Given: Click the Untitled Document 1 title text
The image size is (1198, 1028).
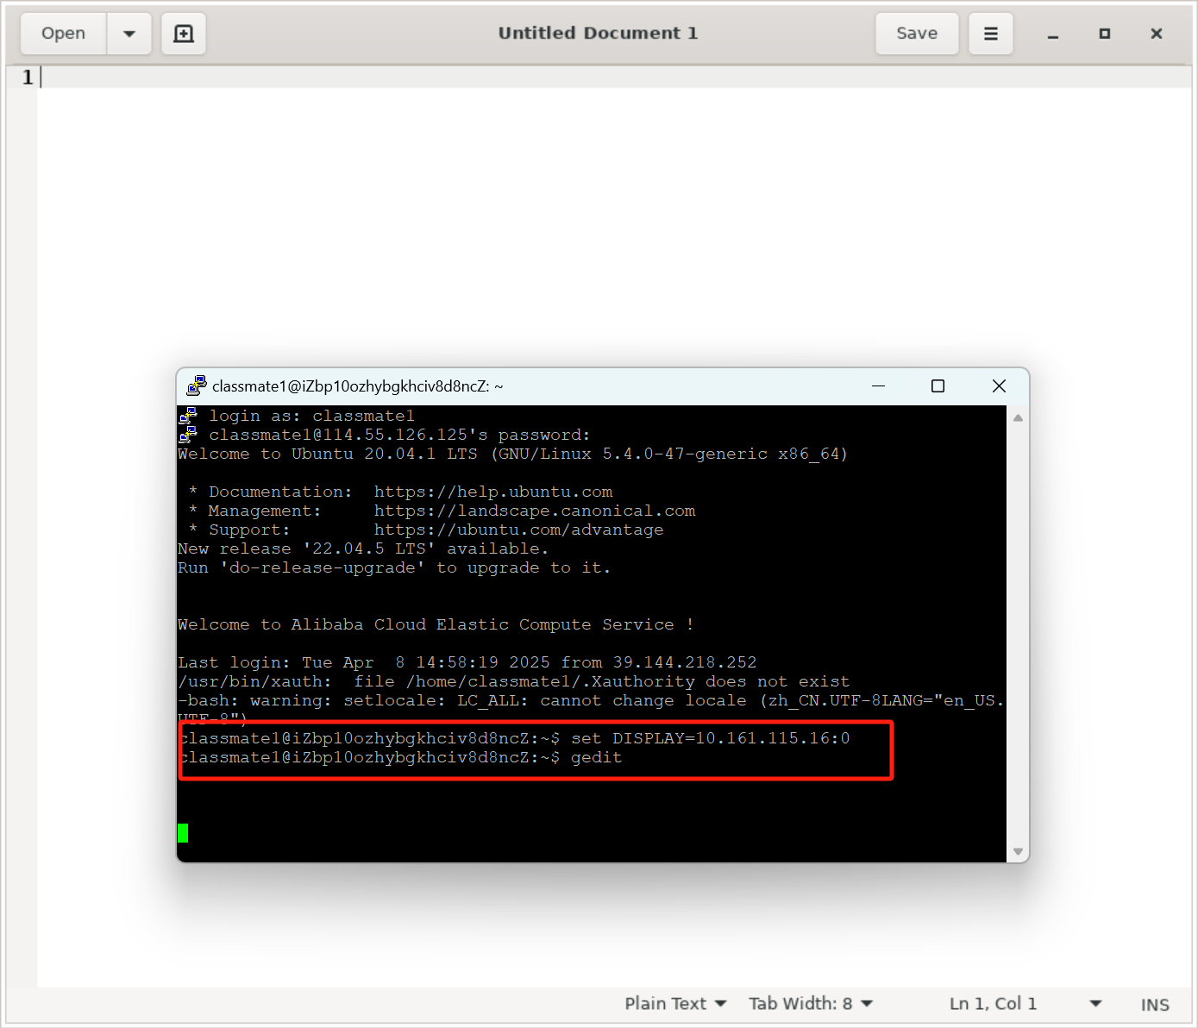Looking at the screenshot, I should 598,33.
